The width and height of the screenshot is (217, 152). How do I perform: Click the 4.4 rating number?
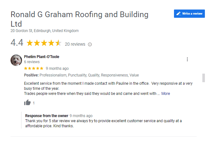click(x=17, y=43)
